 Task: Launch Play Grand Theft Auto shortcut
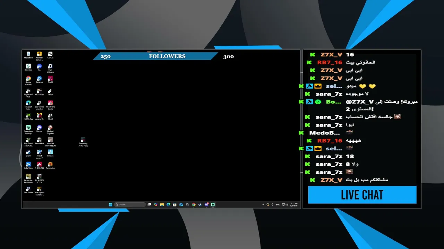28,142
